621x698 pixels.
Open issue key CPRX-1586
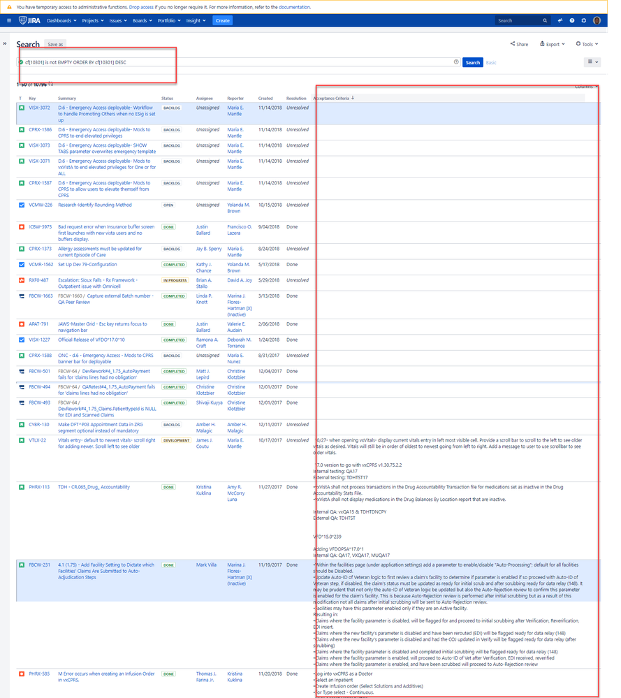click(40, 129)
